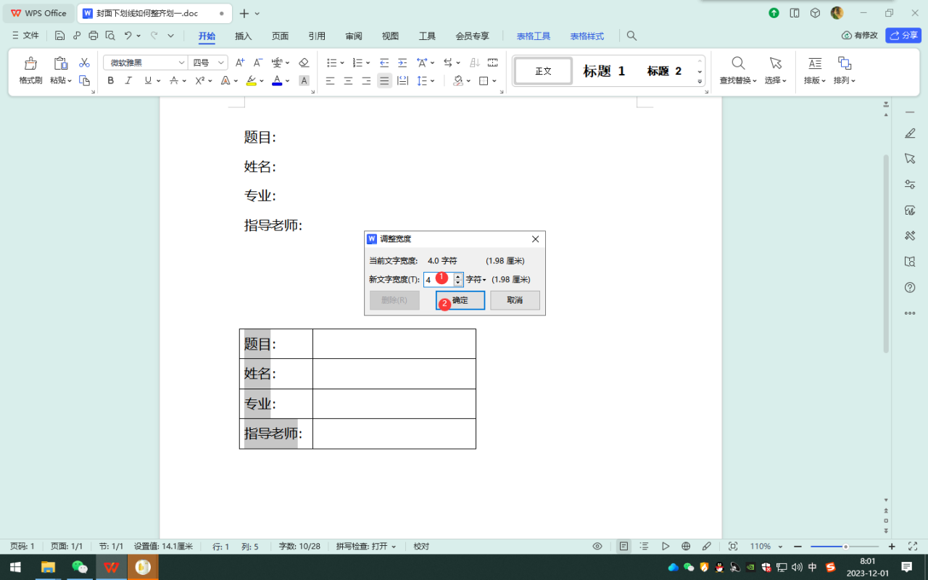This screenshot has height=580, width=928.
Task: Apply the 标题 2 style
Action: pyautogui.click(x=665, y=71)
